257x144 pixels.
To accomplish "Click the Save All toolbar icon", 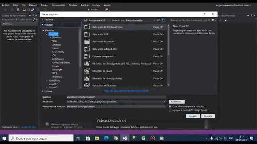I will point(33,10).
